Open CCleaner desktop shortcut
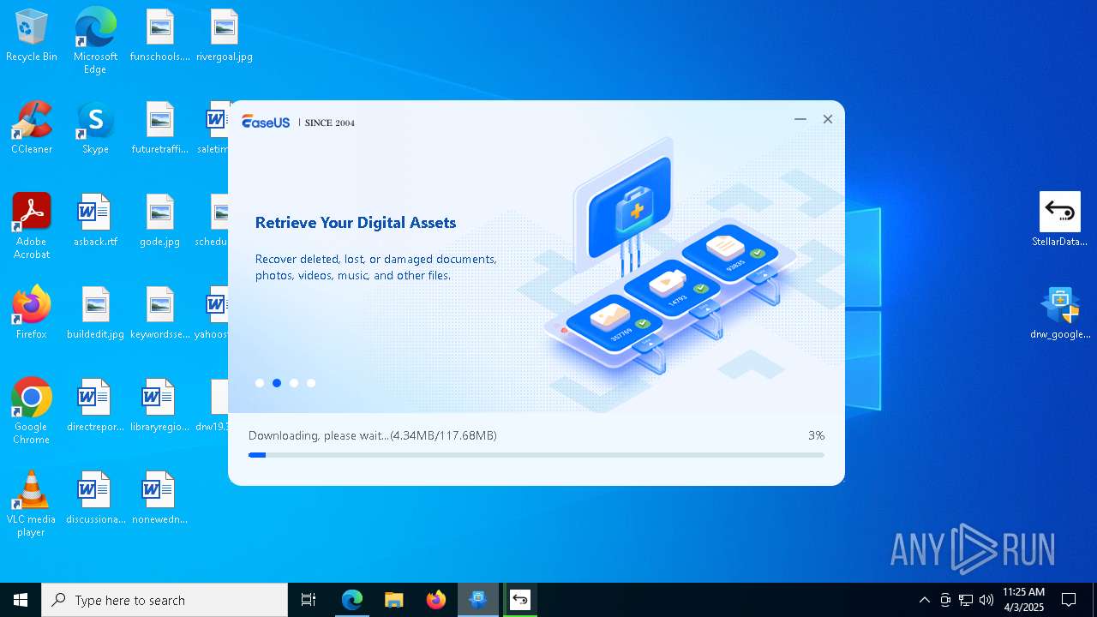This screenshot has width=1097, height=617. (32, 129)
